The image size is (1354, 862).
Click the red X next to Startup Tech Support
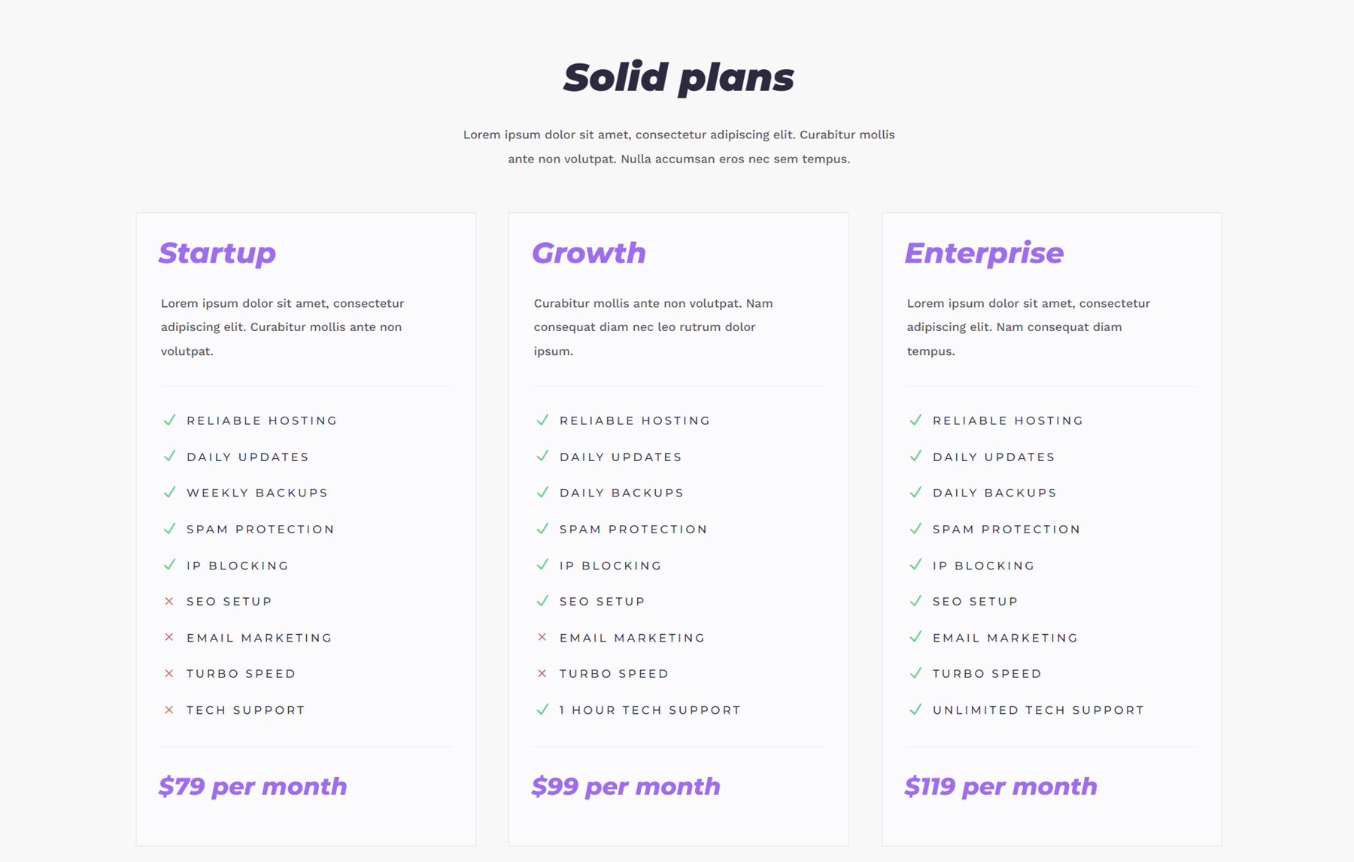pos(169,710)
